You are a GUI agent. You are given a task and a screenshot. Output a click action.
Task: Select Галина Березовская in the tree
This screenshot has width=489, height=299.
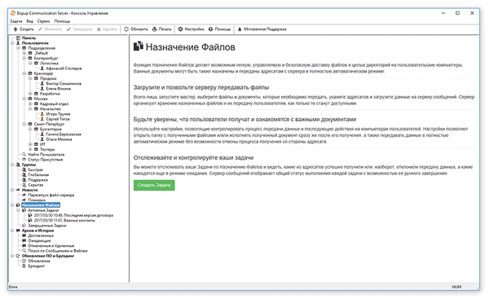coord(64,134)
